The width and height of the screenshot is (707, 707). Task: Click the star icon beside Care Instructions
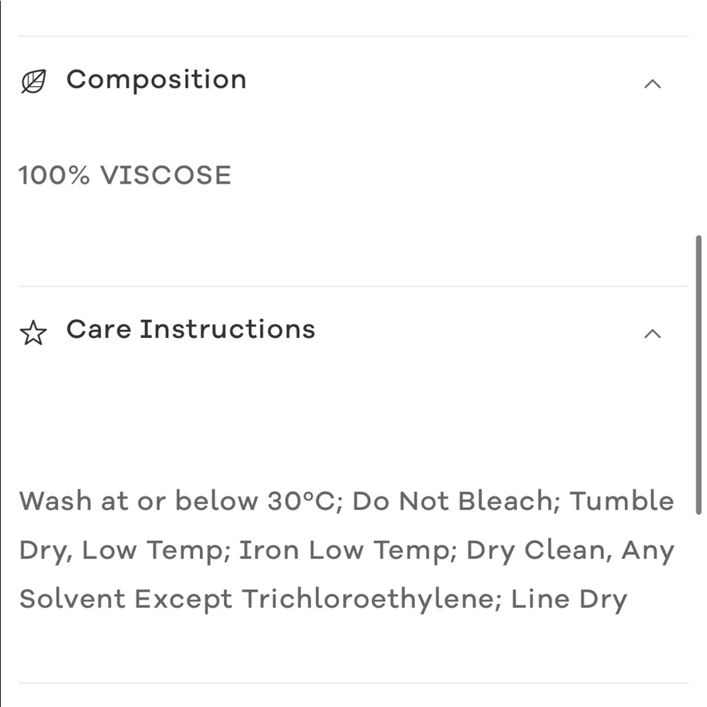point(33,332)
